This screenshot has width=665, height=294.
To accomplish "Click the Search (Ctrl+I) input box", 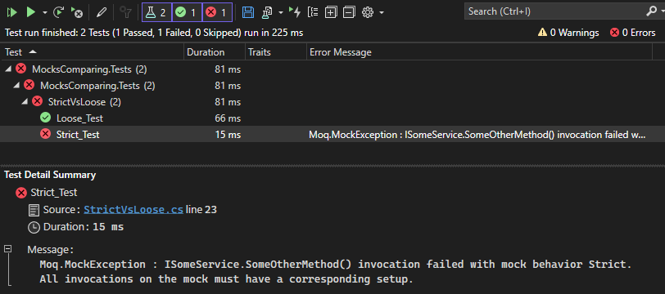I will 555,12.
